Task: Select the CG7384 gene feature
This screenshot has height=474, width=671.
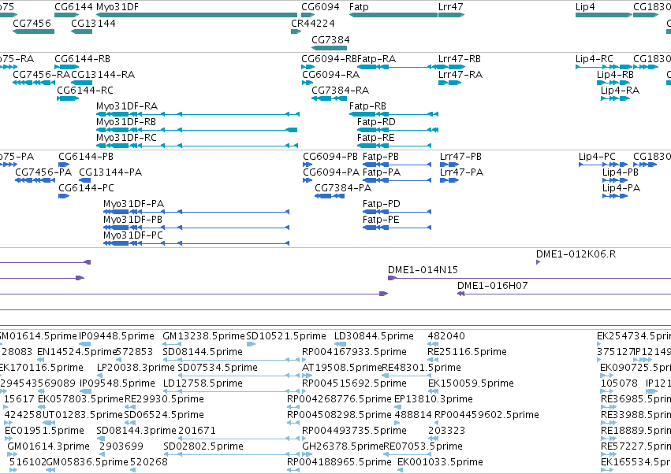Action: point(329,48)
